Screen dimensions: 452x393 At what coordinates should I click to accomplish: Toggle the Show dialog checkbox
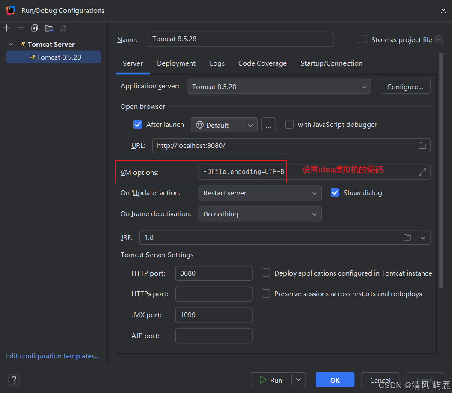pyautogui.click(x=335, y=192)
